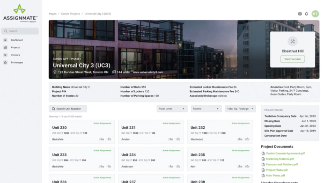324x183 pixels.
Task: Open Project Photo.pdf
Action: point(277,170)
